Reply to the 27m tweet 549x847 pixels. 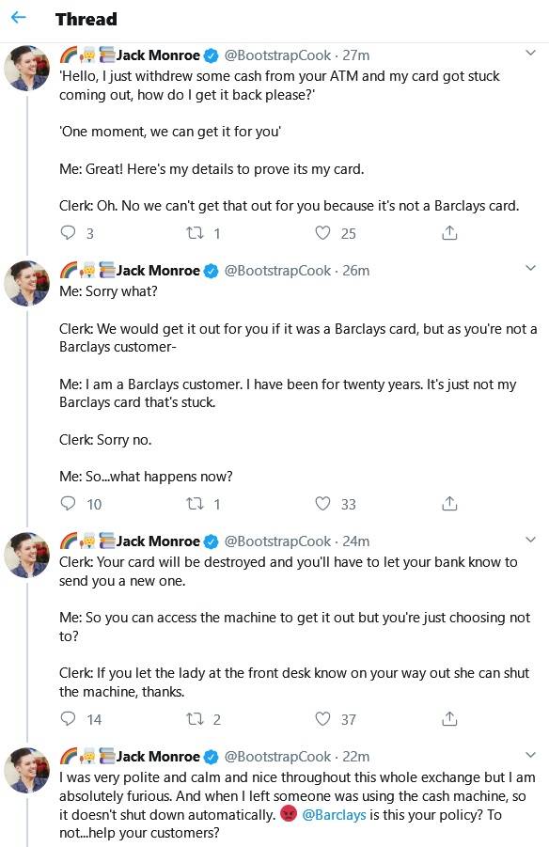(68, 233)
